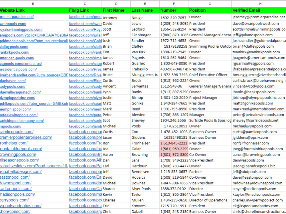The height and width of the screenshot is (214, 286).
Task: Open the downespool.com/ link
Action: [16, 183]
